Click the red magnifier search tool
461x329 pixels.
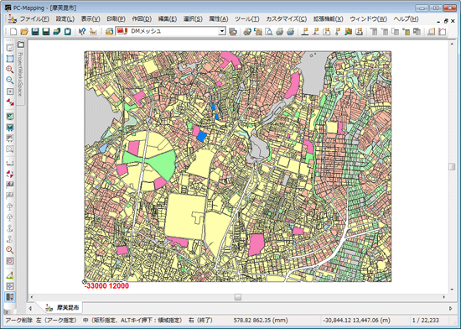point(10,250)
